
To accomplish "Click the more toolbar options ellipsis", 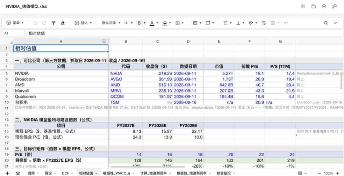I will point(285,23).
